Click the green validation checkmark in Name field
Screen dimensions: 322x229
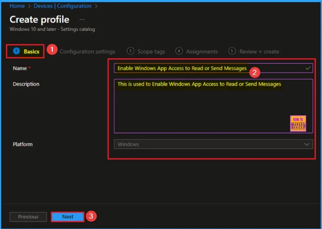pyautogui.click(x=308, y=68)
